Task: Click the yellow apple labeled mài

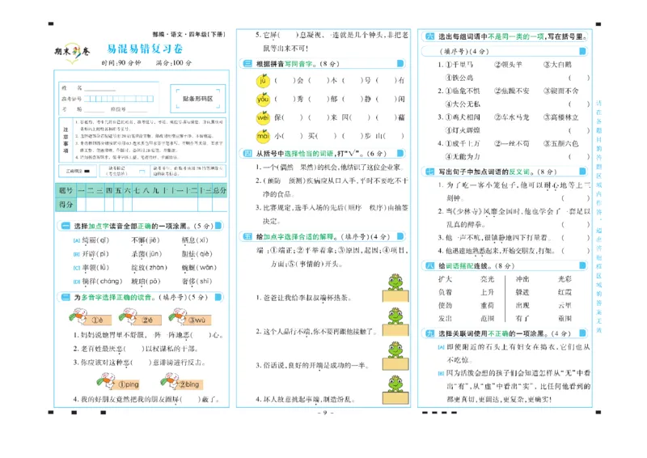Action: tap(263, 135)
